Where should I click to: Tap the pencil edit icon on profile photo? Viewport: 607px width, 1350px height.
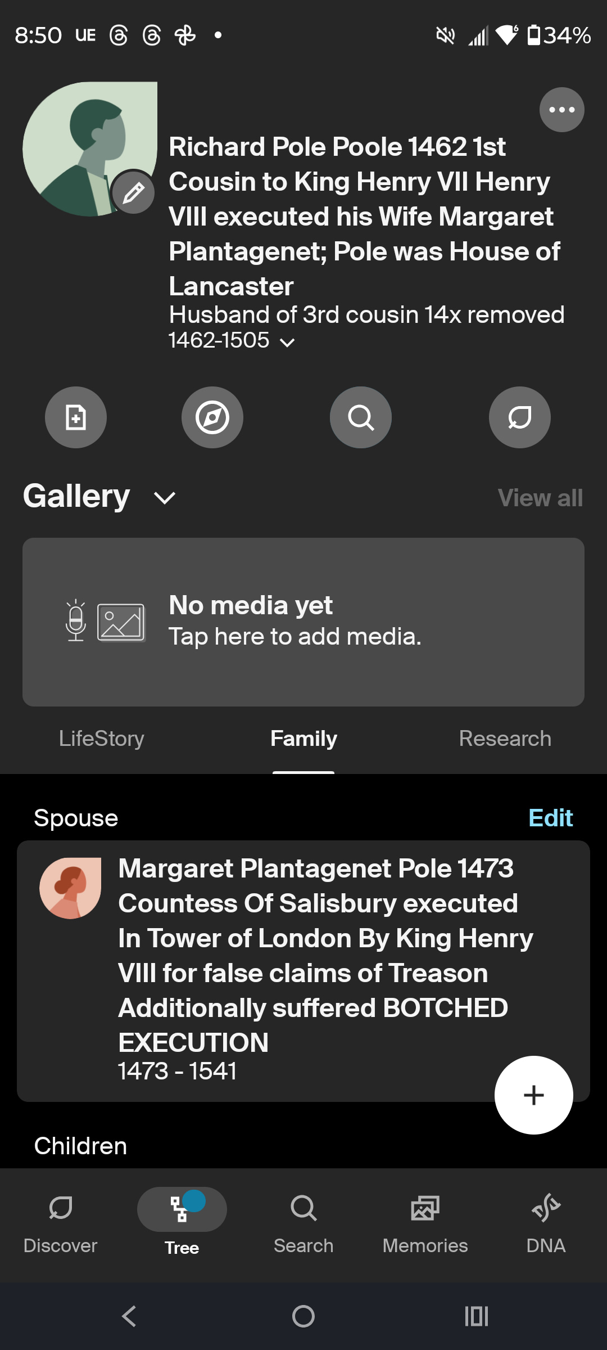click(x=134, y=193)
